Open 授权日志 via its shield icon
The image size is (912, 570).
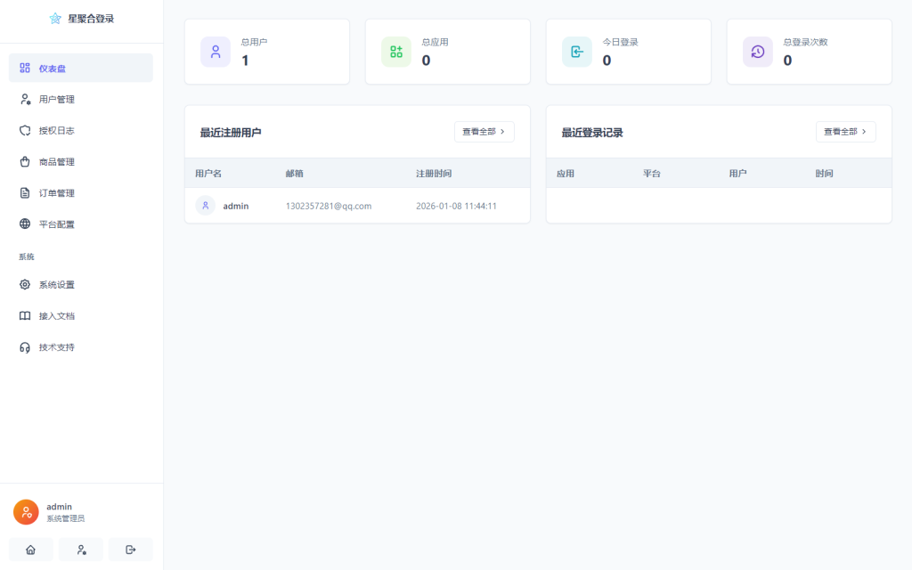tap(23, 130)
